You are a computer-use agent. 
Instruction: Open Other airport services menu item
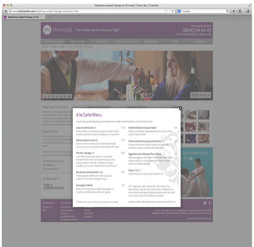tap(126, 42)
